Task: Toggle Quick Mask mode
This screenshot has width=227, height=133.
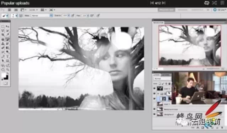Action: [x=5, y=83]
